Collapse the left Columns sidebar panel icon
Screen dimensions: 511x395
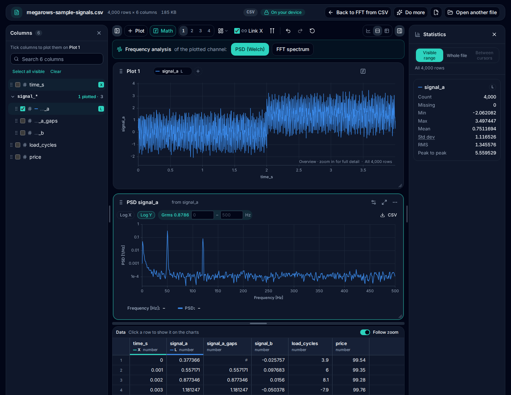(x=117, y=31)
